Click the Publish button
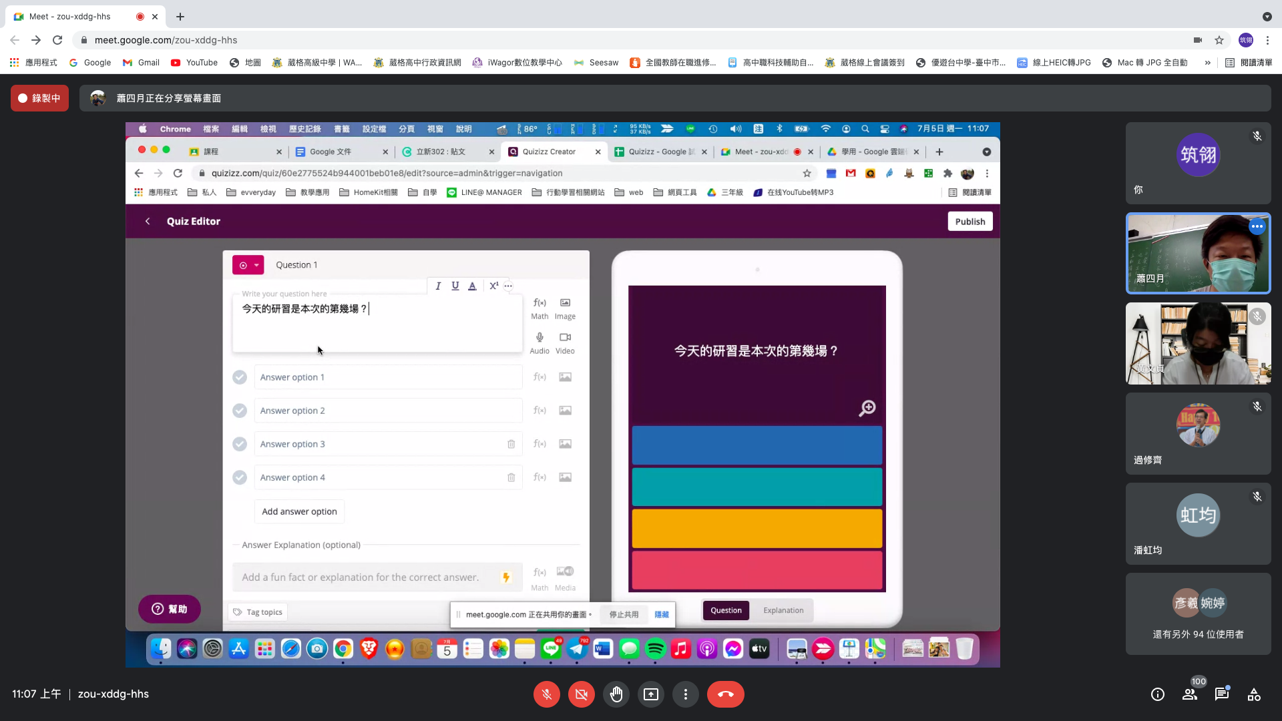The width and height of the screenshot is (1282, 721). click(x=970, y=222)
